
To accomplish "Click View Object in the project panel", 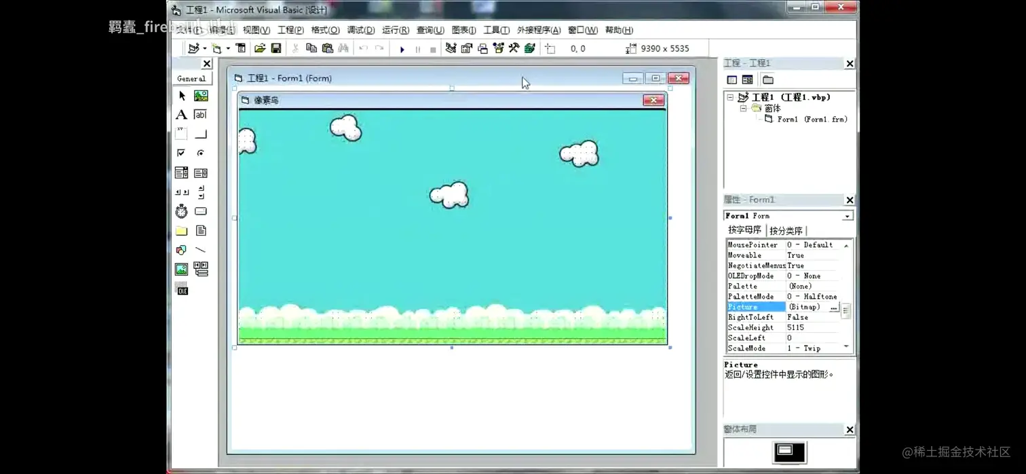I will tap(747, 79).
